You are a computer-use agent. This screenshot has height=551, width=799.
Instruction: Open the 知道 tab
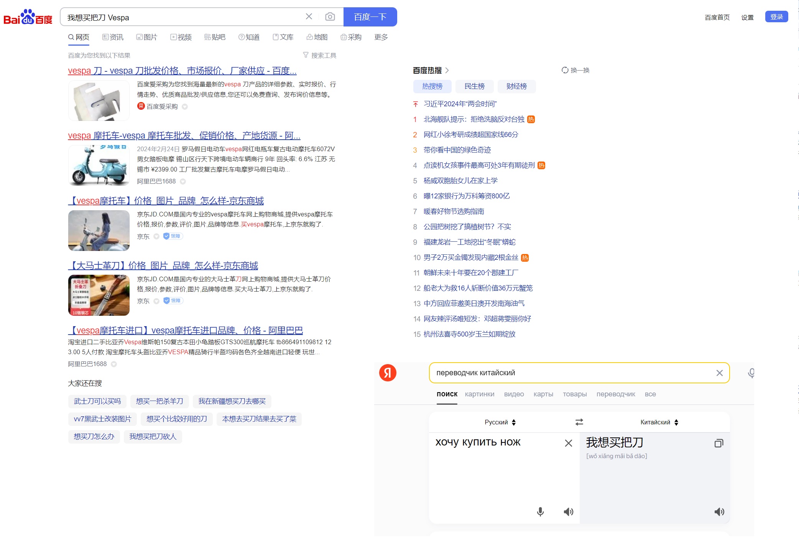[249, 37]
